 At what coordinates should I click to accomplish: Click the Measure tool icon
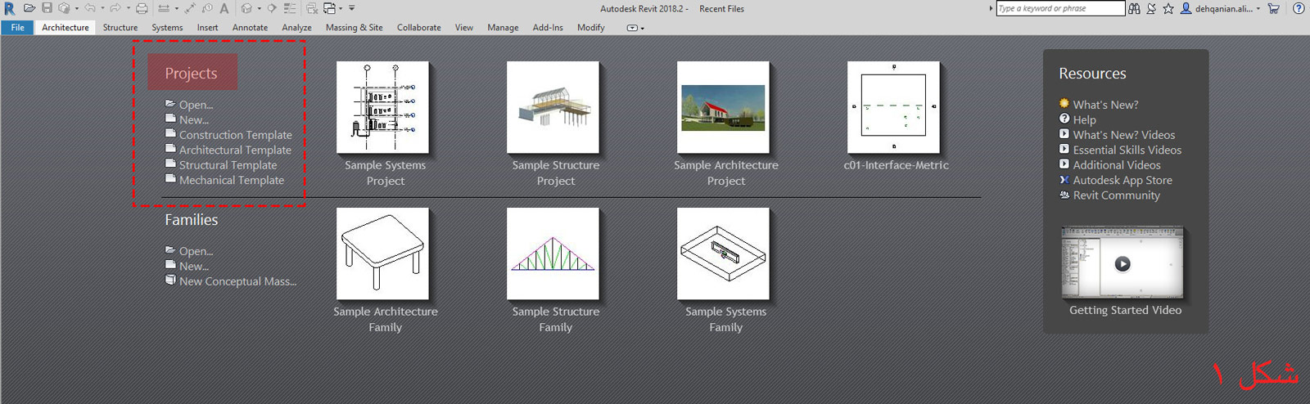164,8
